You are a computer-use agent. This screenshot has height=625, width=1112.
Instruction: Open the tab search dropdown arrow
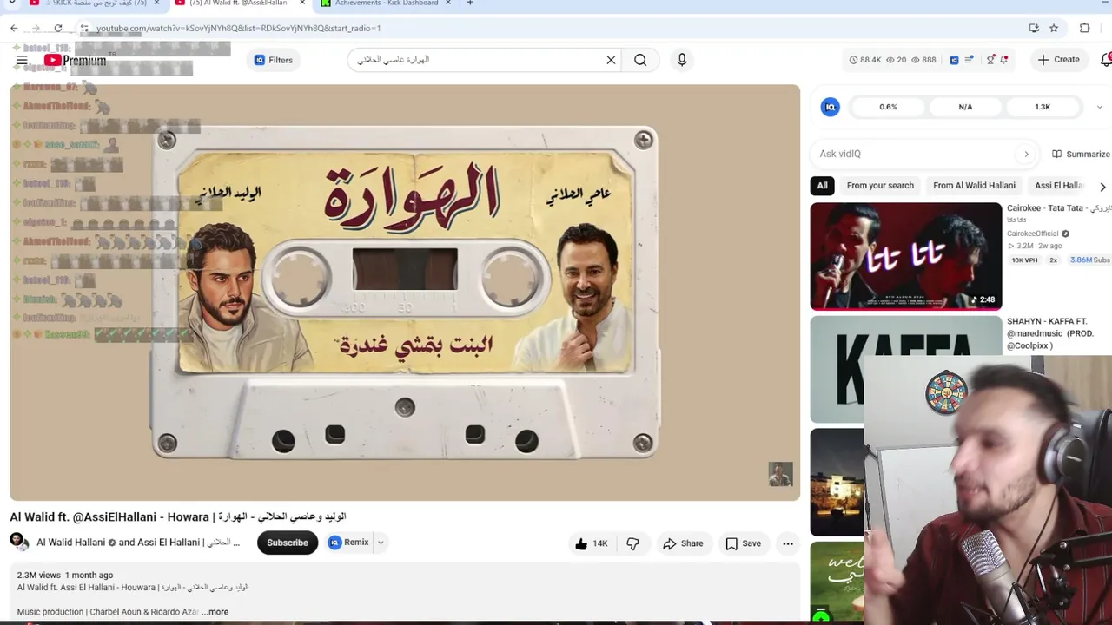tap(12, 3)
